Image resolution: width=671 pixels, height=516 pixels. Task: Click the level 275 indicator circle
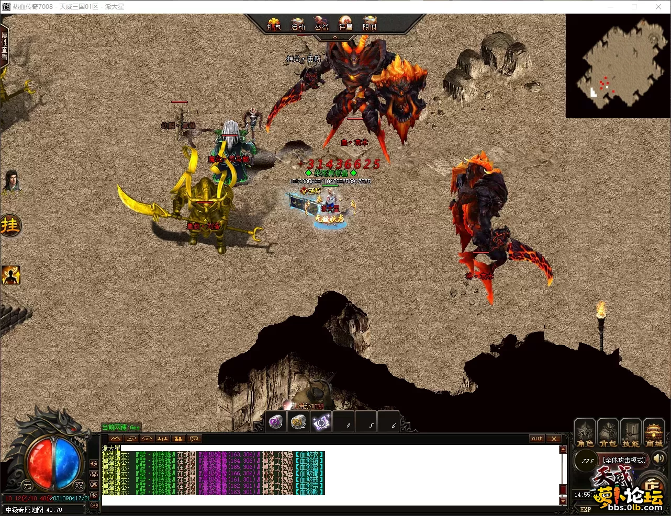point(587,461)
